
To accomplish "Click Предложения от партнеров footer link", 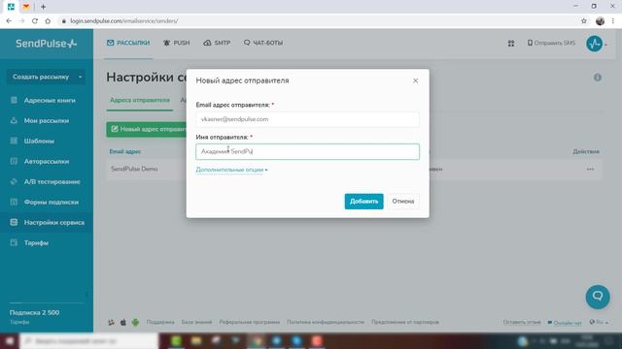I will point(405,322).
